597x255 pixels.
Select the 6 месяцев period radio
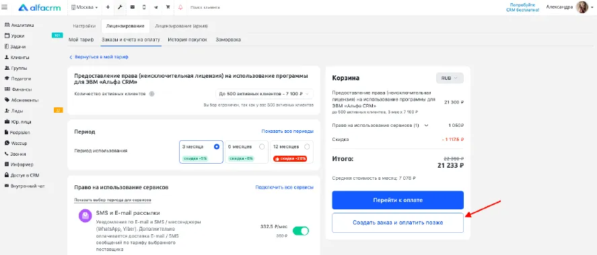tap(262, 146)
